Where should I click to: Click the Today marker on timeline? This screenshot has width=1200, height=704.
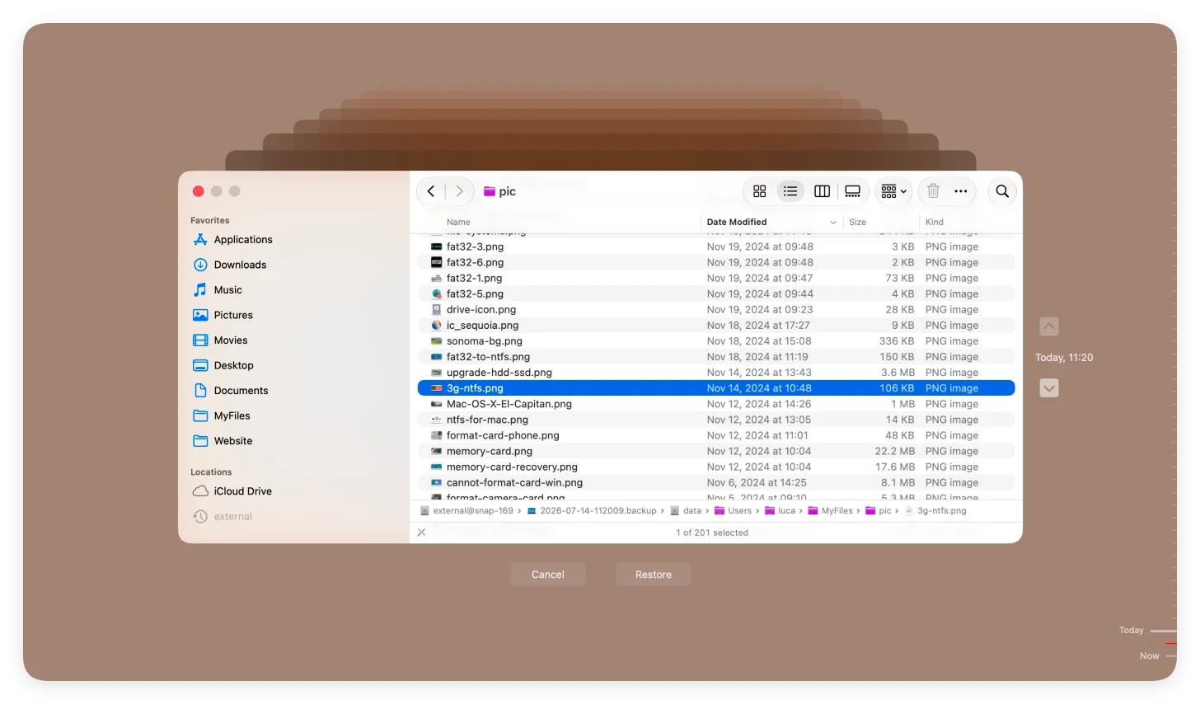pyautogui.click(x=1132, y=631)
